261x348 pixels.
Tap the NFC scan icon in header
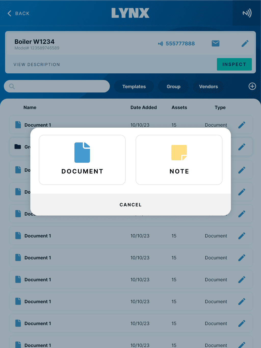[247, 13]
